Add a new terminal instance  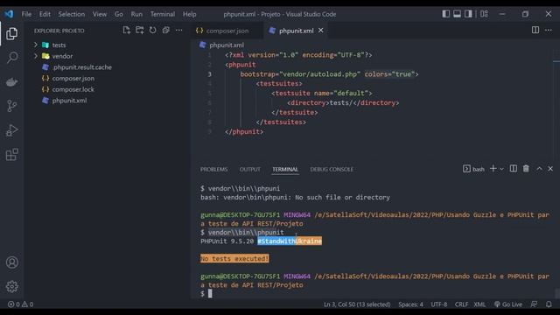click(493, 169)
